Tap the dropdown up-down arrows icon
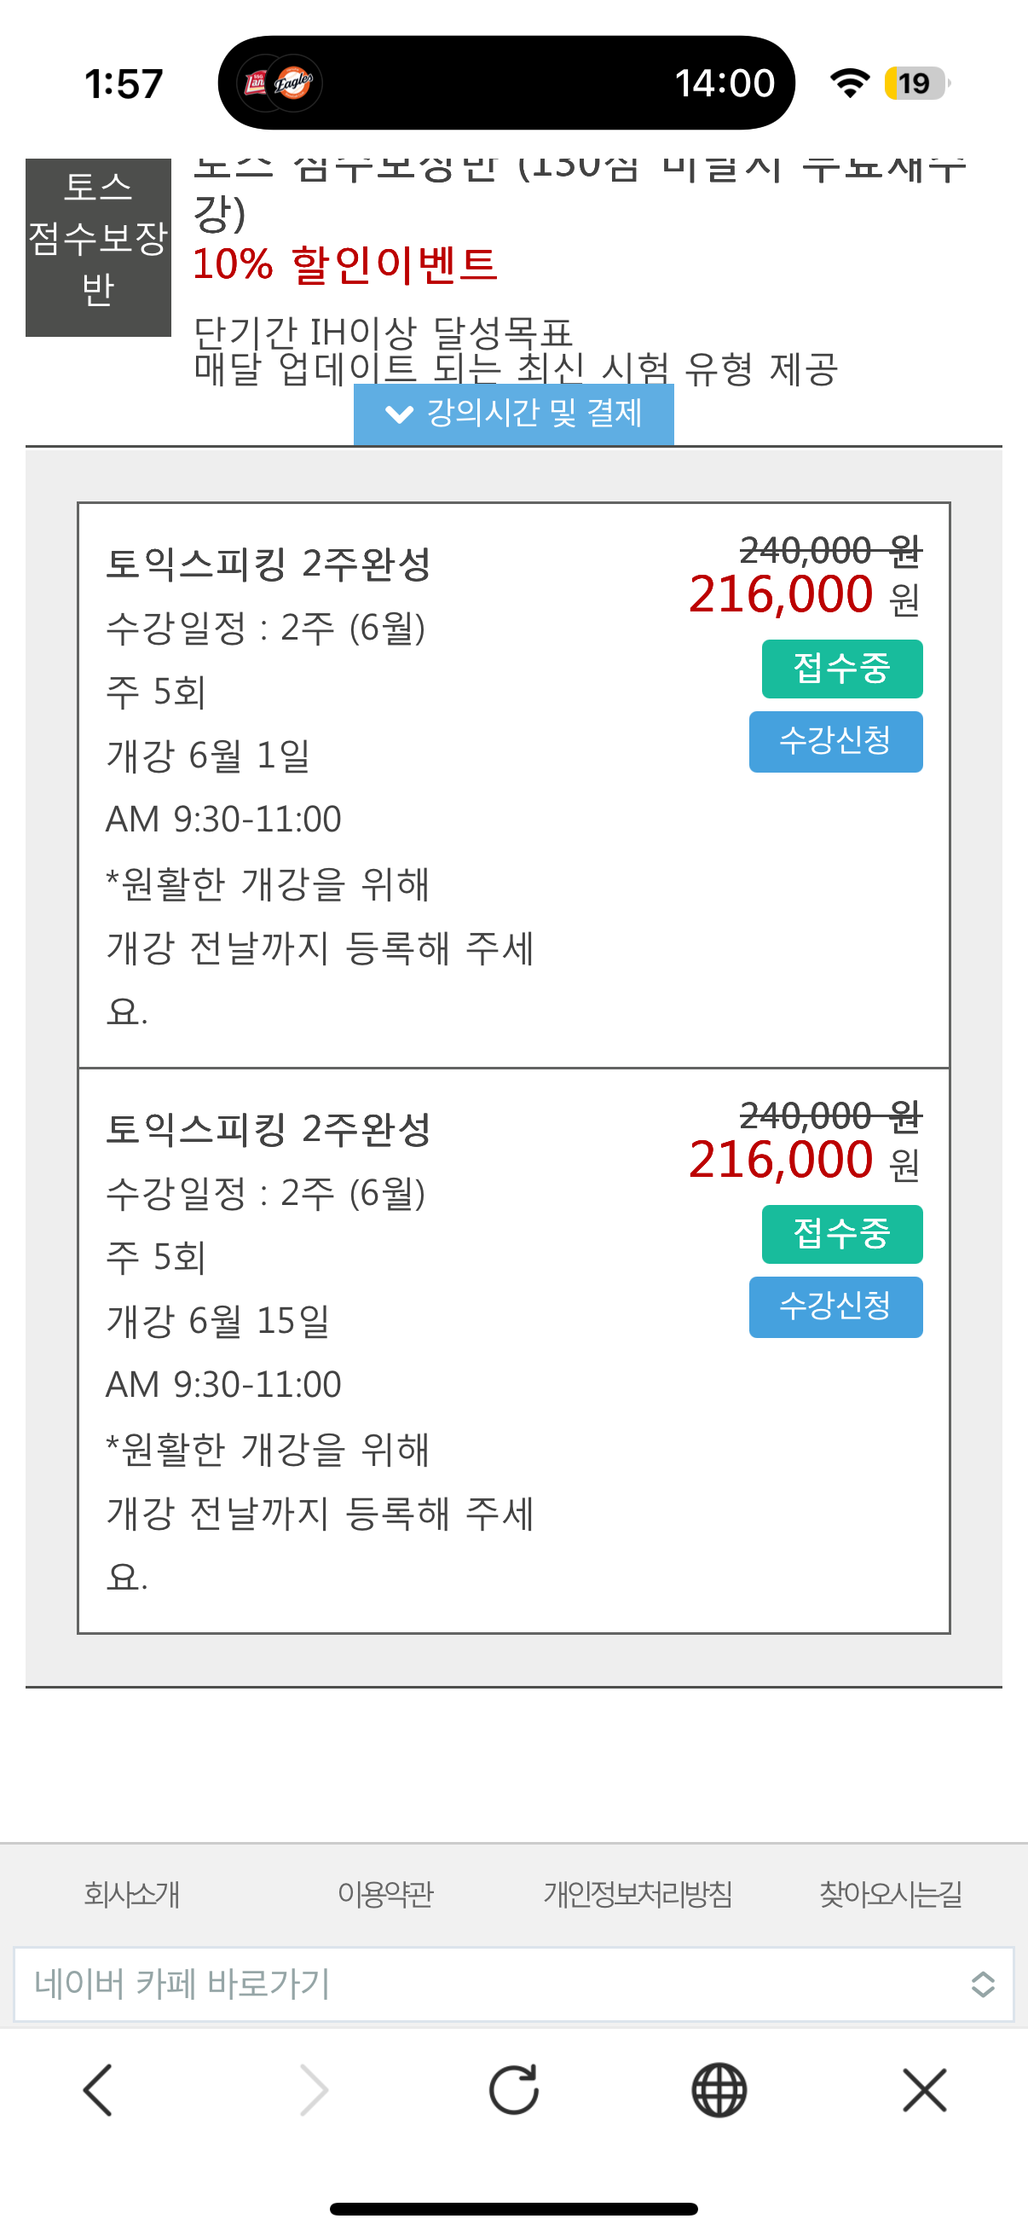The image size is (1028, 2236). 982,1985
